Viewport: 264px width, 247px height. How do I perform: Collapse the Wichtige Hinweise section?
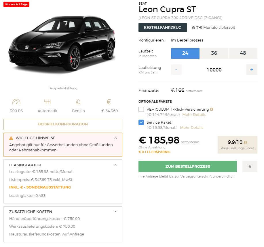point(115,138)
